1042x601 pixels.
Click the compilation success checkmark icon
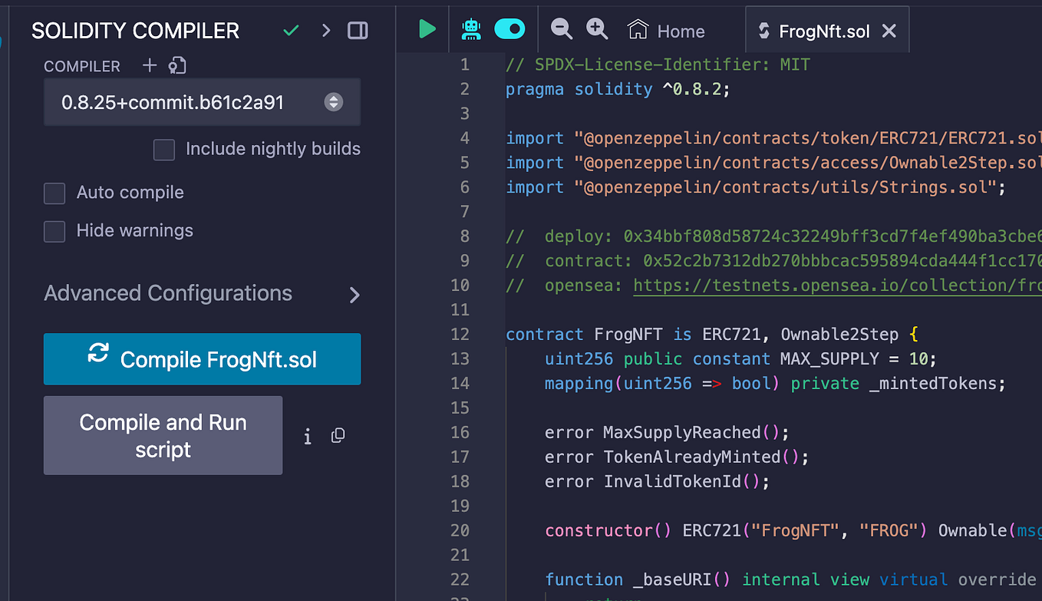[291, 31]
